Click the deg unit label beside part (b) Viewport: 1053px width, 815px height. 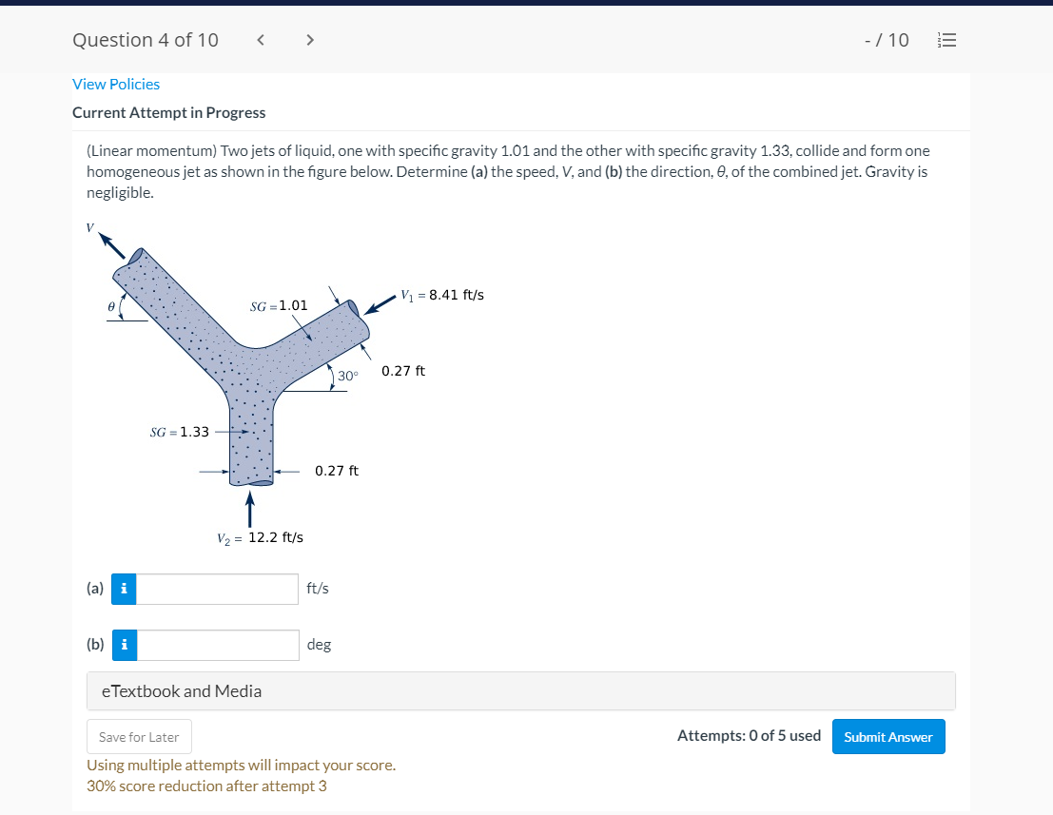click(x=319, y=645)
